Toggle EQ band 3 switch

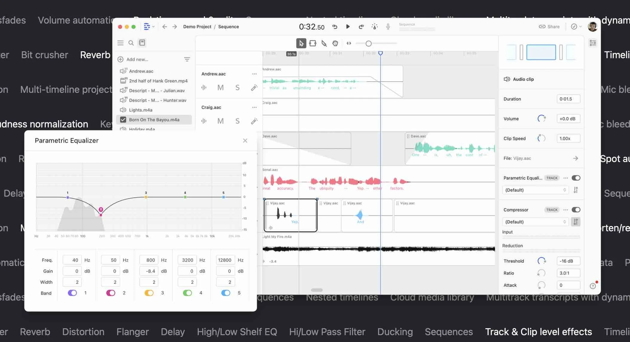pyautogui.click(x=149, y=293)
